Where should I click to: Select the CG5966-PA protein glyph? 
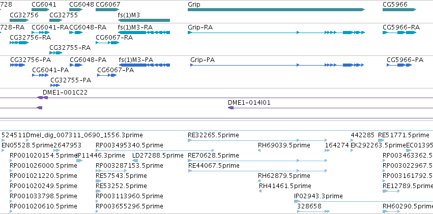(399, 65)
